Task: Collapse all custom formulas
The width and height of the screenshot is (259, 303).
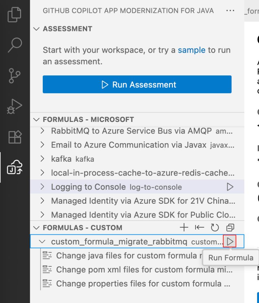Action: coord(230,227)
